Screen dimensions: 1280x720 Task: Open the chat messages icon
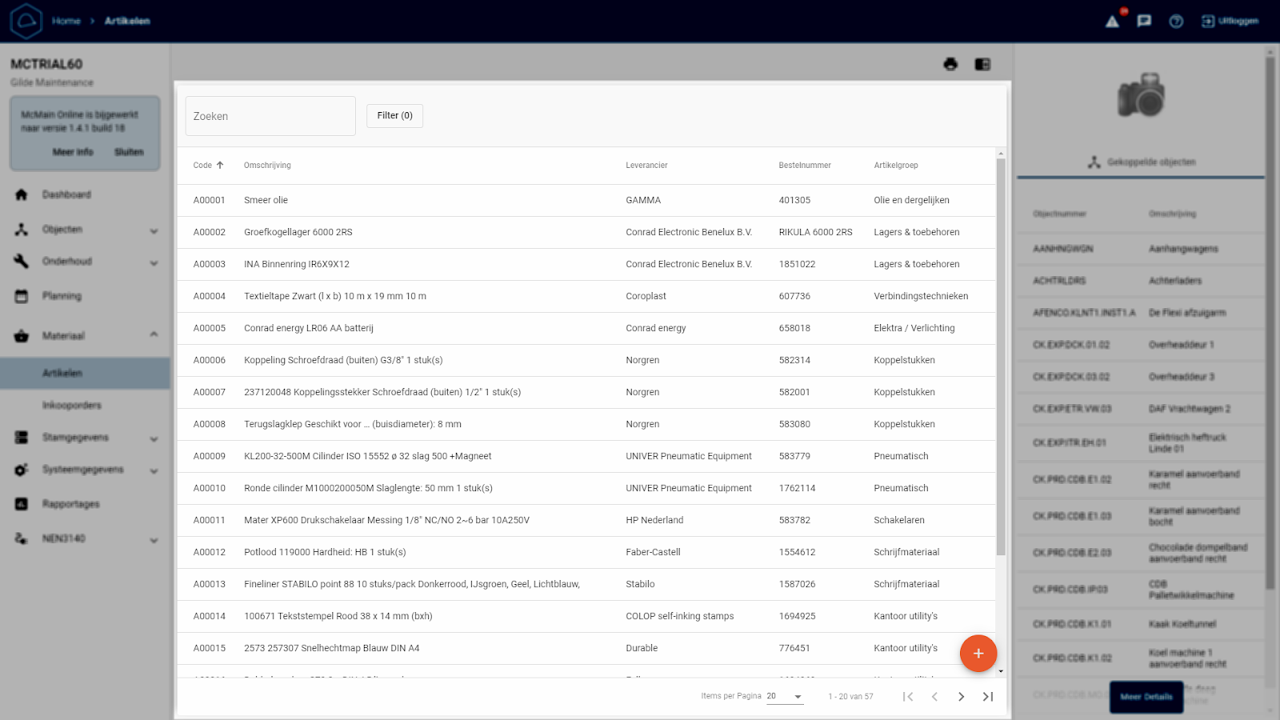point(1144,22)
